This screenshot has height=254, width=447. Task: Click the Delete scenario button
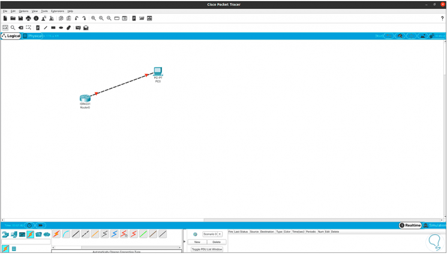[217, 242]
